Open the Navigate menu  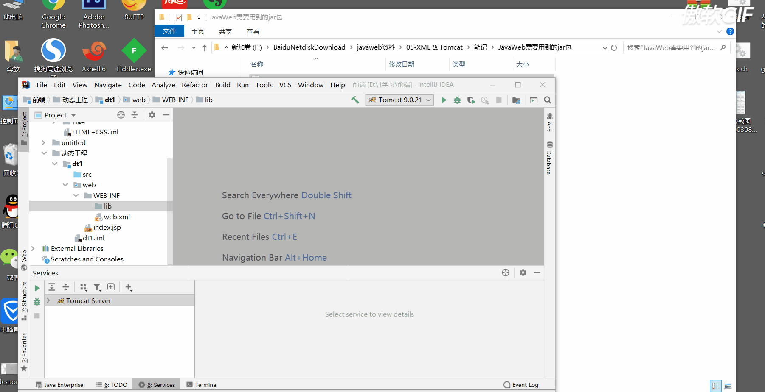(x=108, y=85)
